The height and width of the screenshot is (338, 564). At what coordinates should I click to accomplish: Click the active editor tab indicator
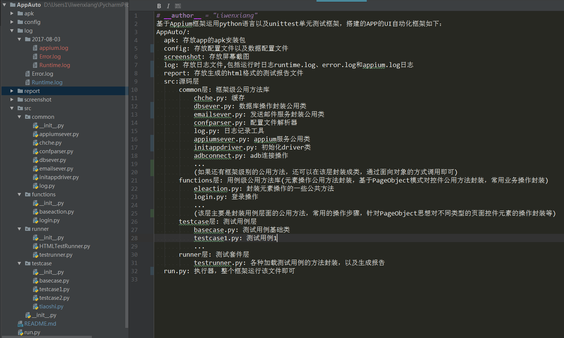(341, 1)
